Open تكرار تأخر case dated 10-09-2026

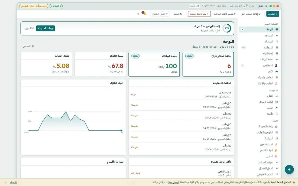[181, 105]
